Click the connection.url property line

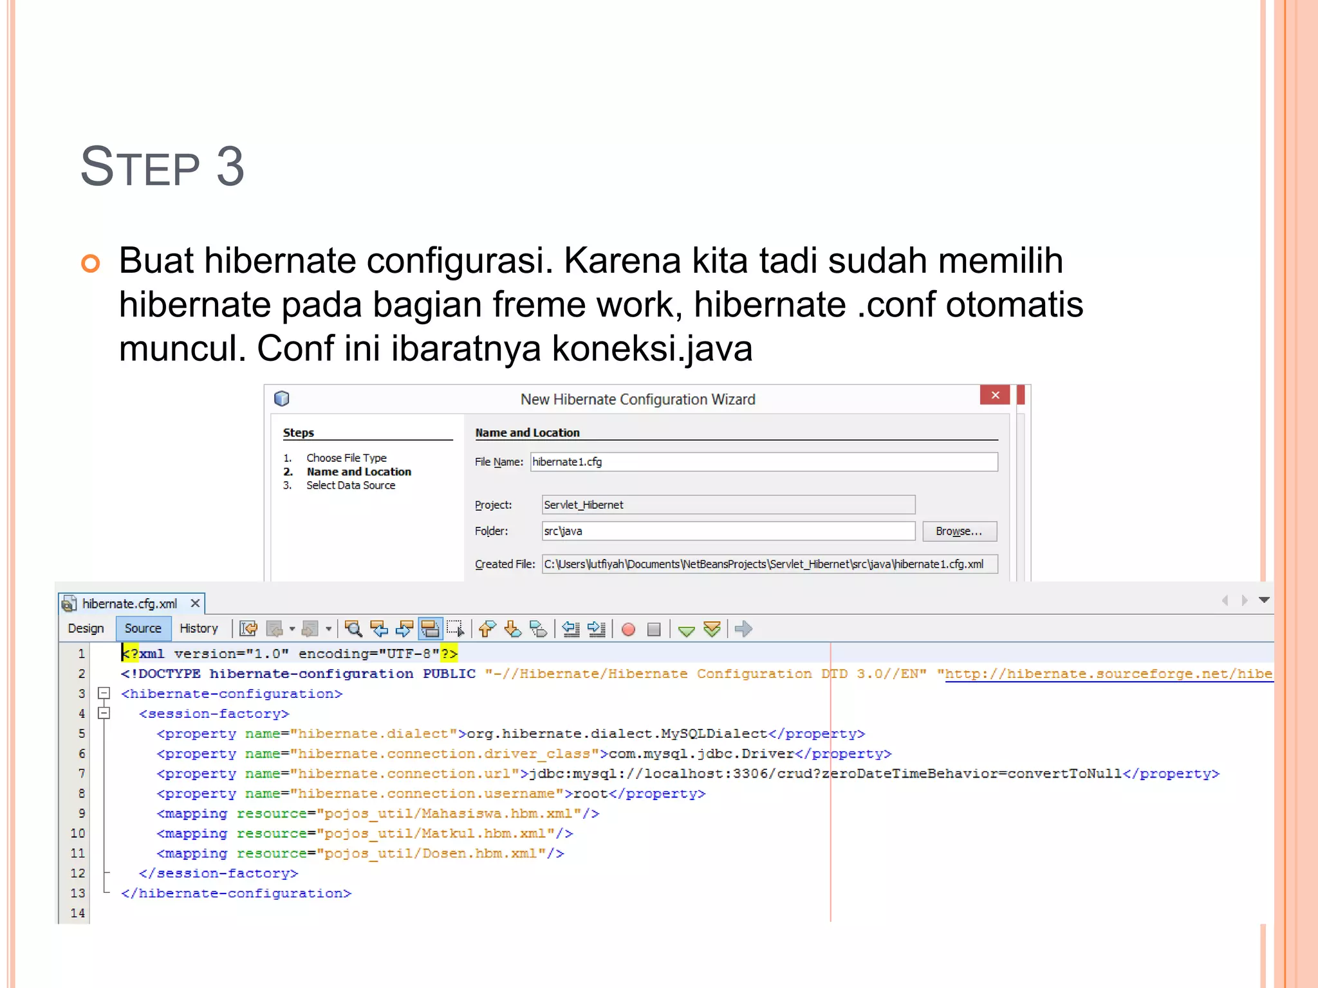pos(688,773)
